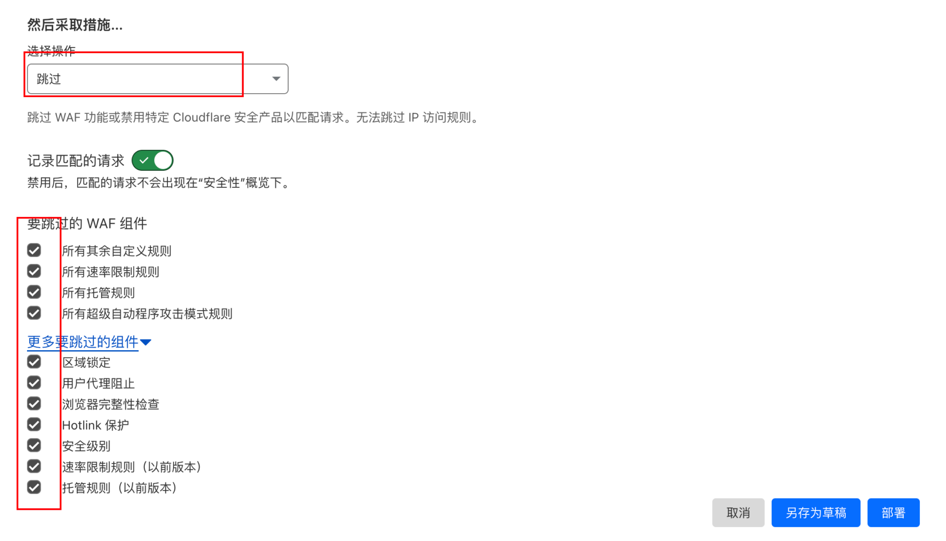Open the 选择操作 dropdown showing 跳过
The image size is (946, 541).
(x=157, y=79)
